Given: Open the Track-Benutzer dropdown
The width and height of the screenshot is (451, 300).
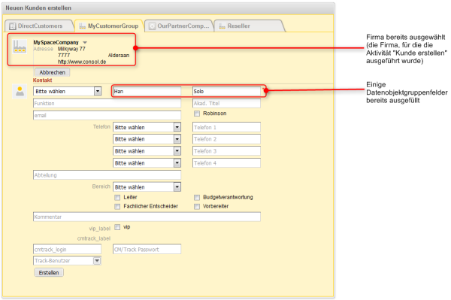Looking at the screenshot, I should pos(67,261).
